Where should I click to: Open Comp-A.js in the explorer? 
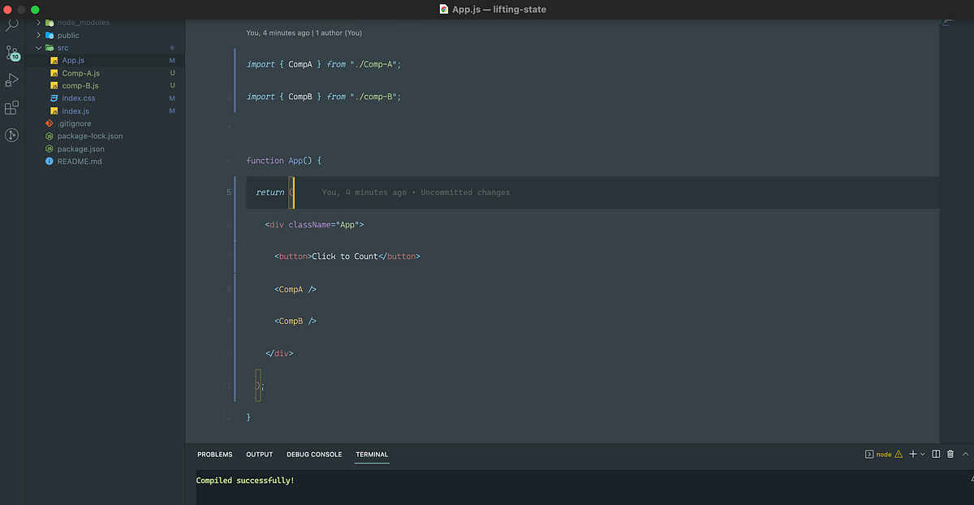point(80,73)
